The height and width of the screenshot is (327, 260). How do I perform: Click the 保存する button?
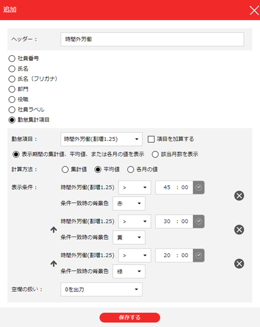coord(129,318)
